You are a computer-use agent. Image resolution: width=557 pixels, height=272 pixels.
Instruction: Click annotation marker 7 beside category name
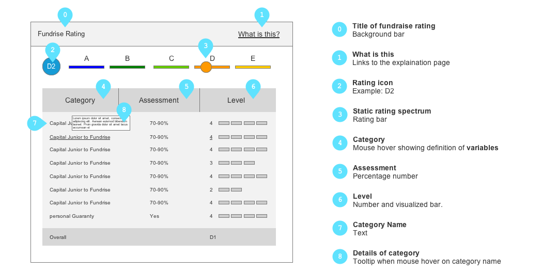point(35,123)
